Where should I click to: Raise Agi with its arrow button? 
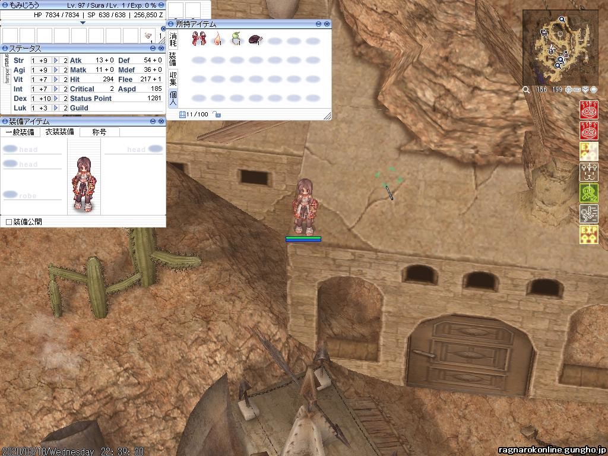(56, 70)
